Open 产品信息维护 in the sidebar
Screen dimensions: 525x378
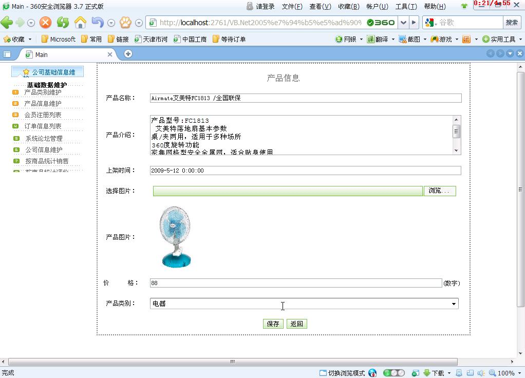[x=43, y=103]
